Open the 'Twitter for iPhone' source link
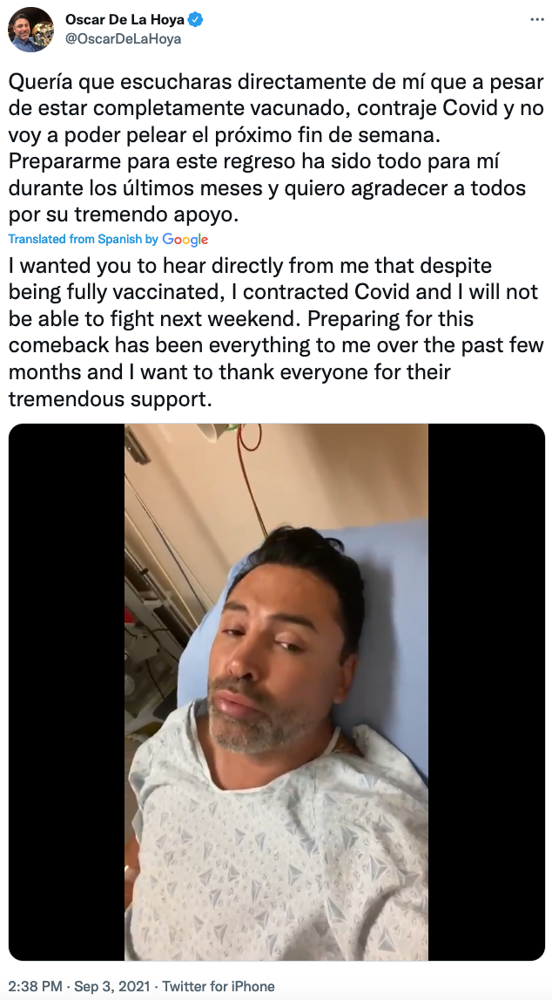This screenshot has width=552, height=1000. (x=219, y=986)
